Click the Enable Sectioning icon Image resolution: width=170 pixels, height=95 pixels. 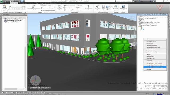116,6
